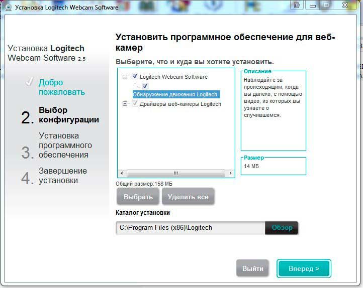
Task: Click the left arrow of the tree scrollbar
Action: 122,173
